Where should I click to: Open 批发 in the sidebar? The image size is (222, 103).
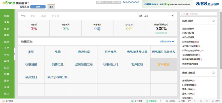tap(7, 42)
